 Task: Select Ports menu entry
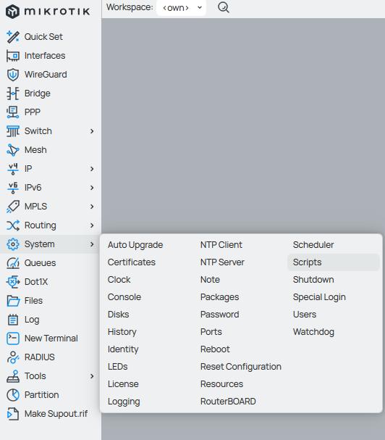(x=211, y=332)
